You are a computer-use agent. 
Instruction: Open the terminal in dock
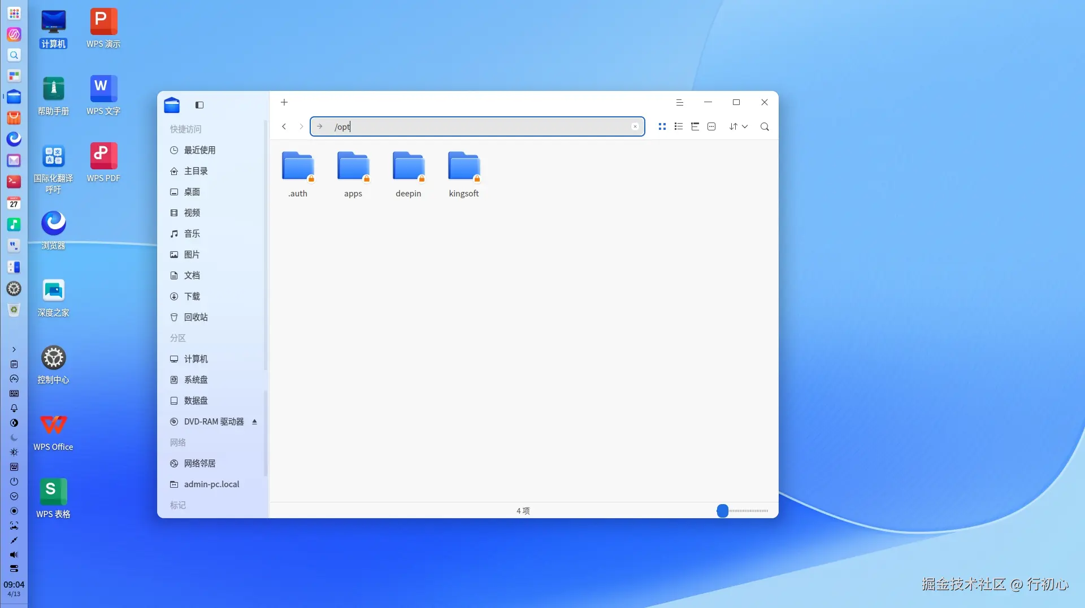coord(14,182)
